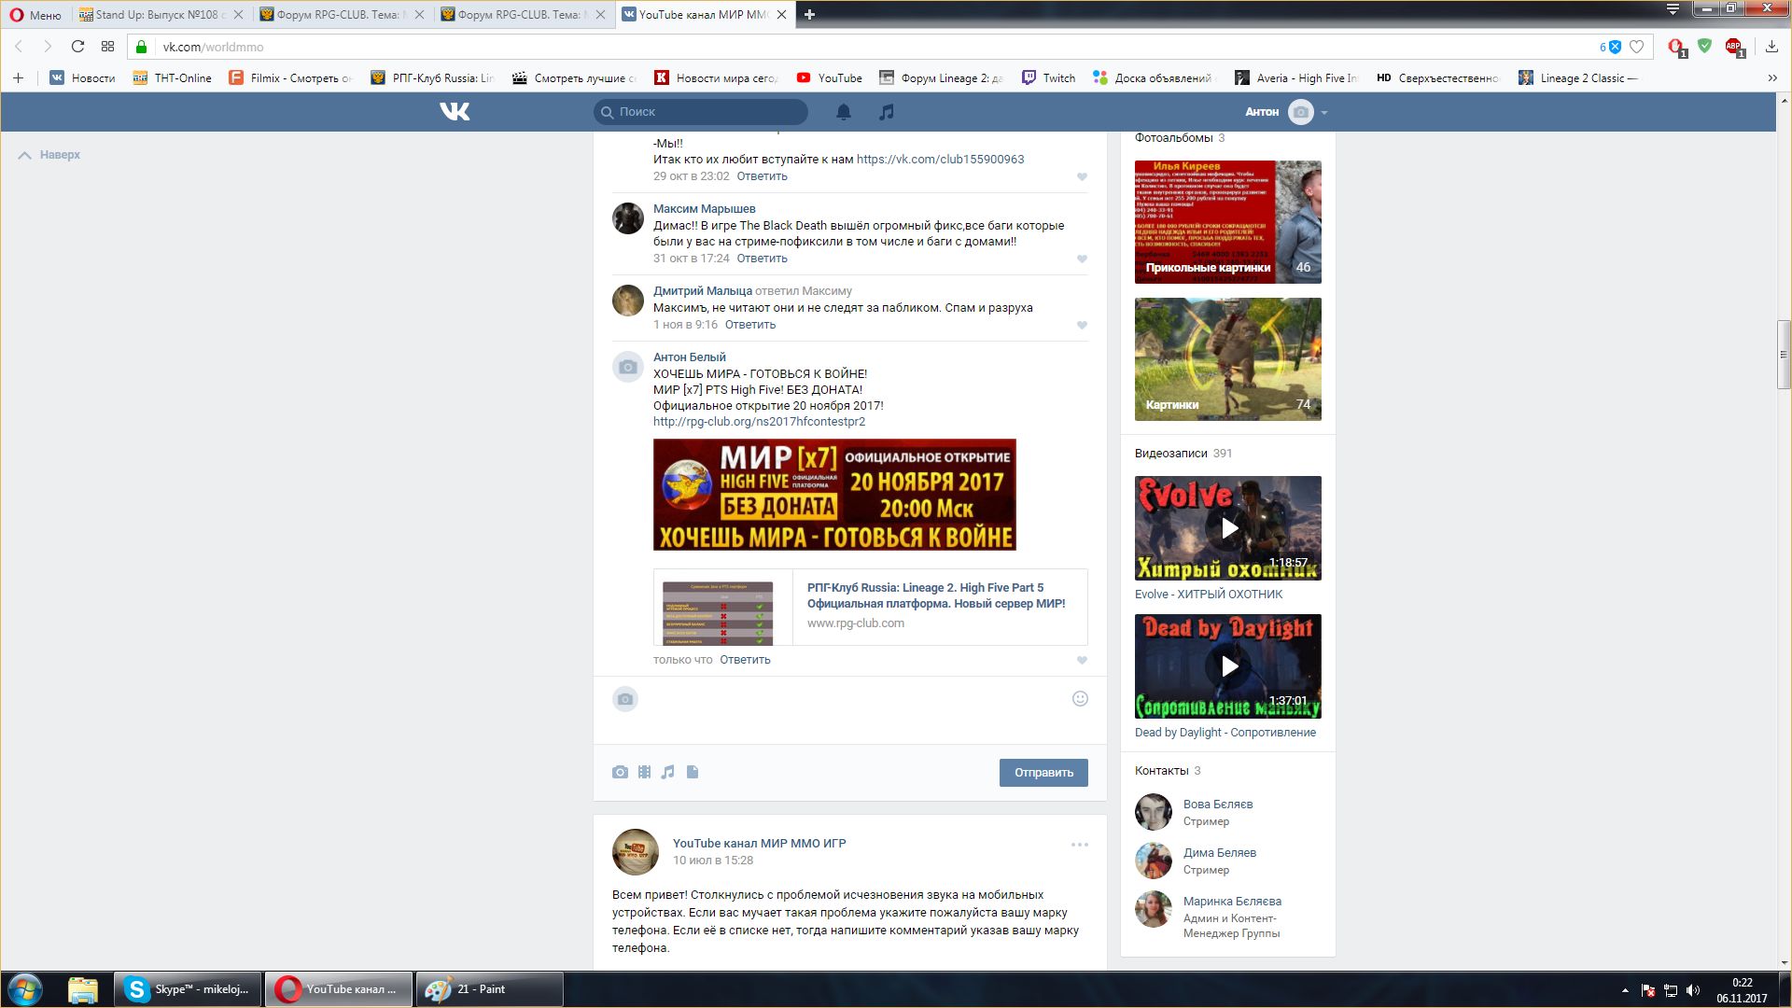This screenshot has width=1792, height=1008.
Task: Open file explorer from taskbar
Action: 83,989
